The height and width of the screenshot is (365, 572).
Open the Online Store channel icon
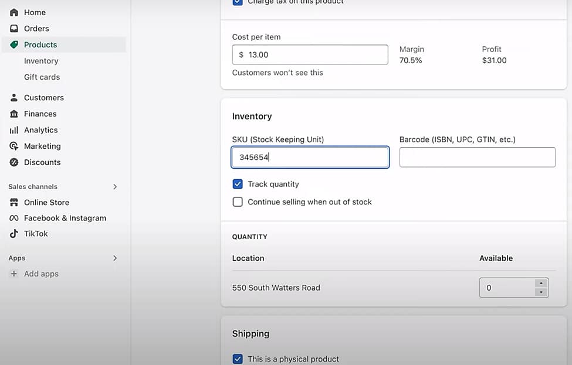(x=13, y=202)
